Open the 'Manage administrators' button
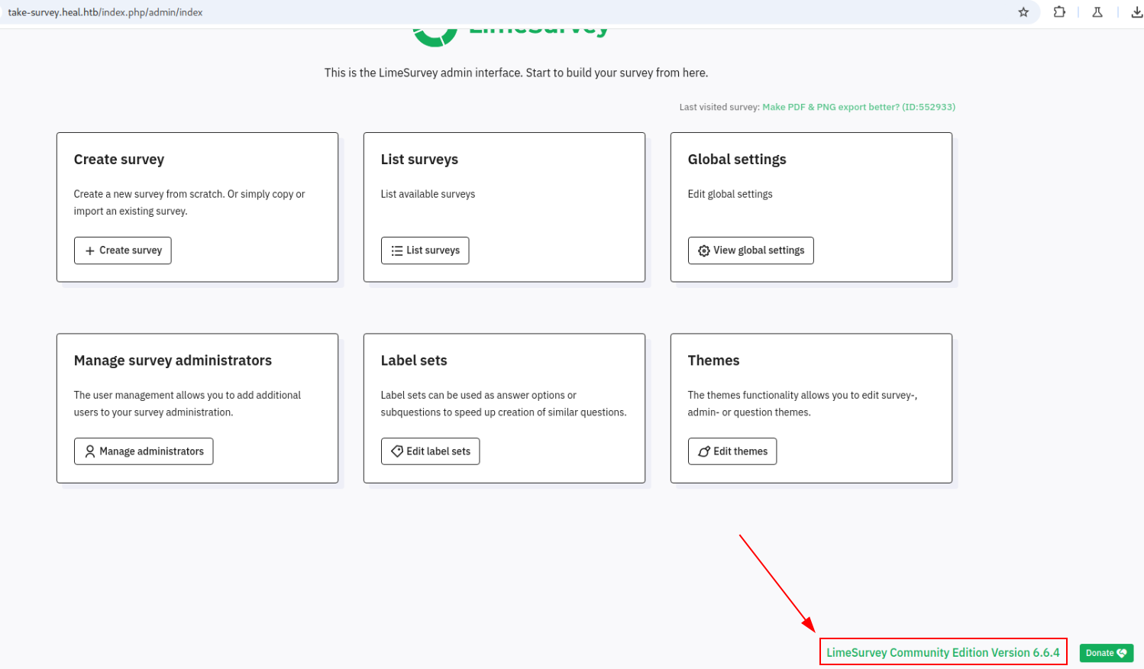This screenshot has width=1144, height=669. tap(144, 451)
